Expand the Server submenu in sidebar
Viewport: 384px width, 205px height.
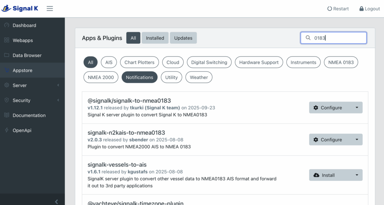click(32, 85)
